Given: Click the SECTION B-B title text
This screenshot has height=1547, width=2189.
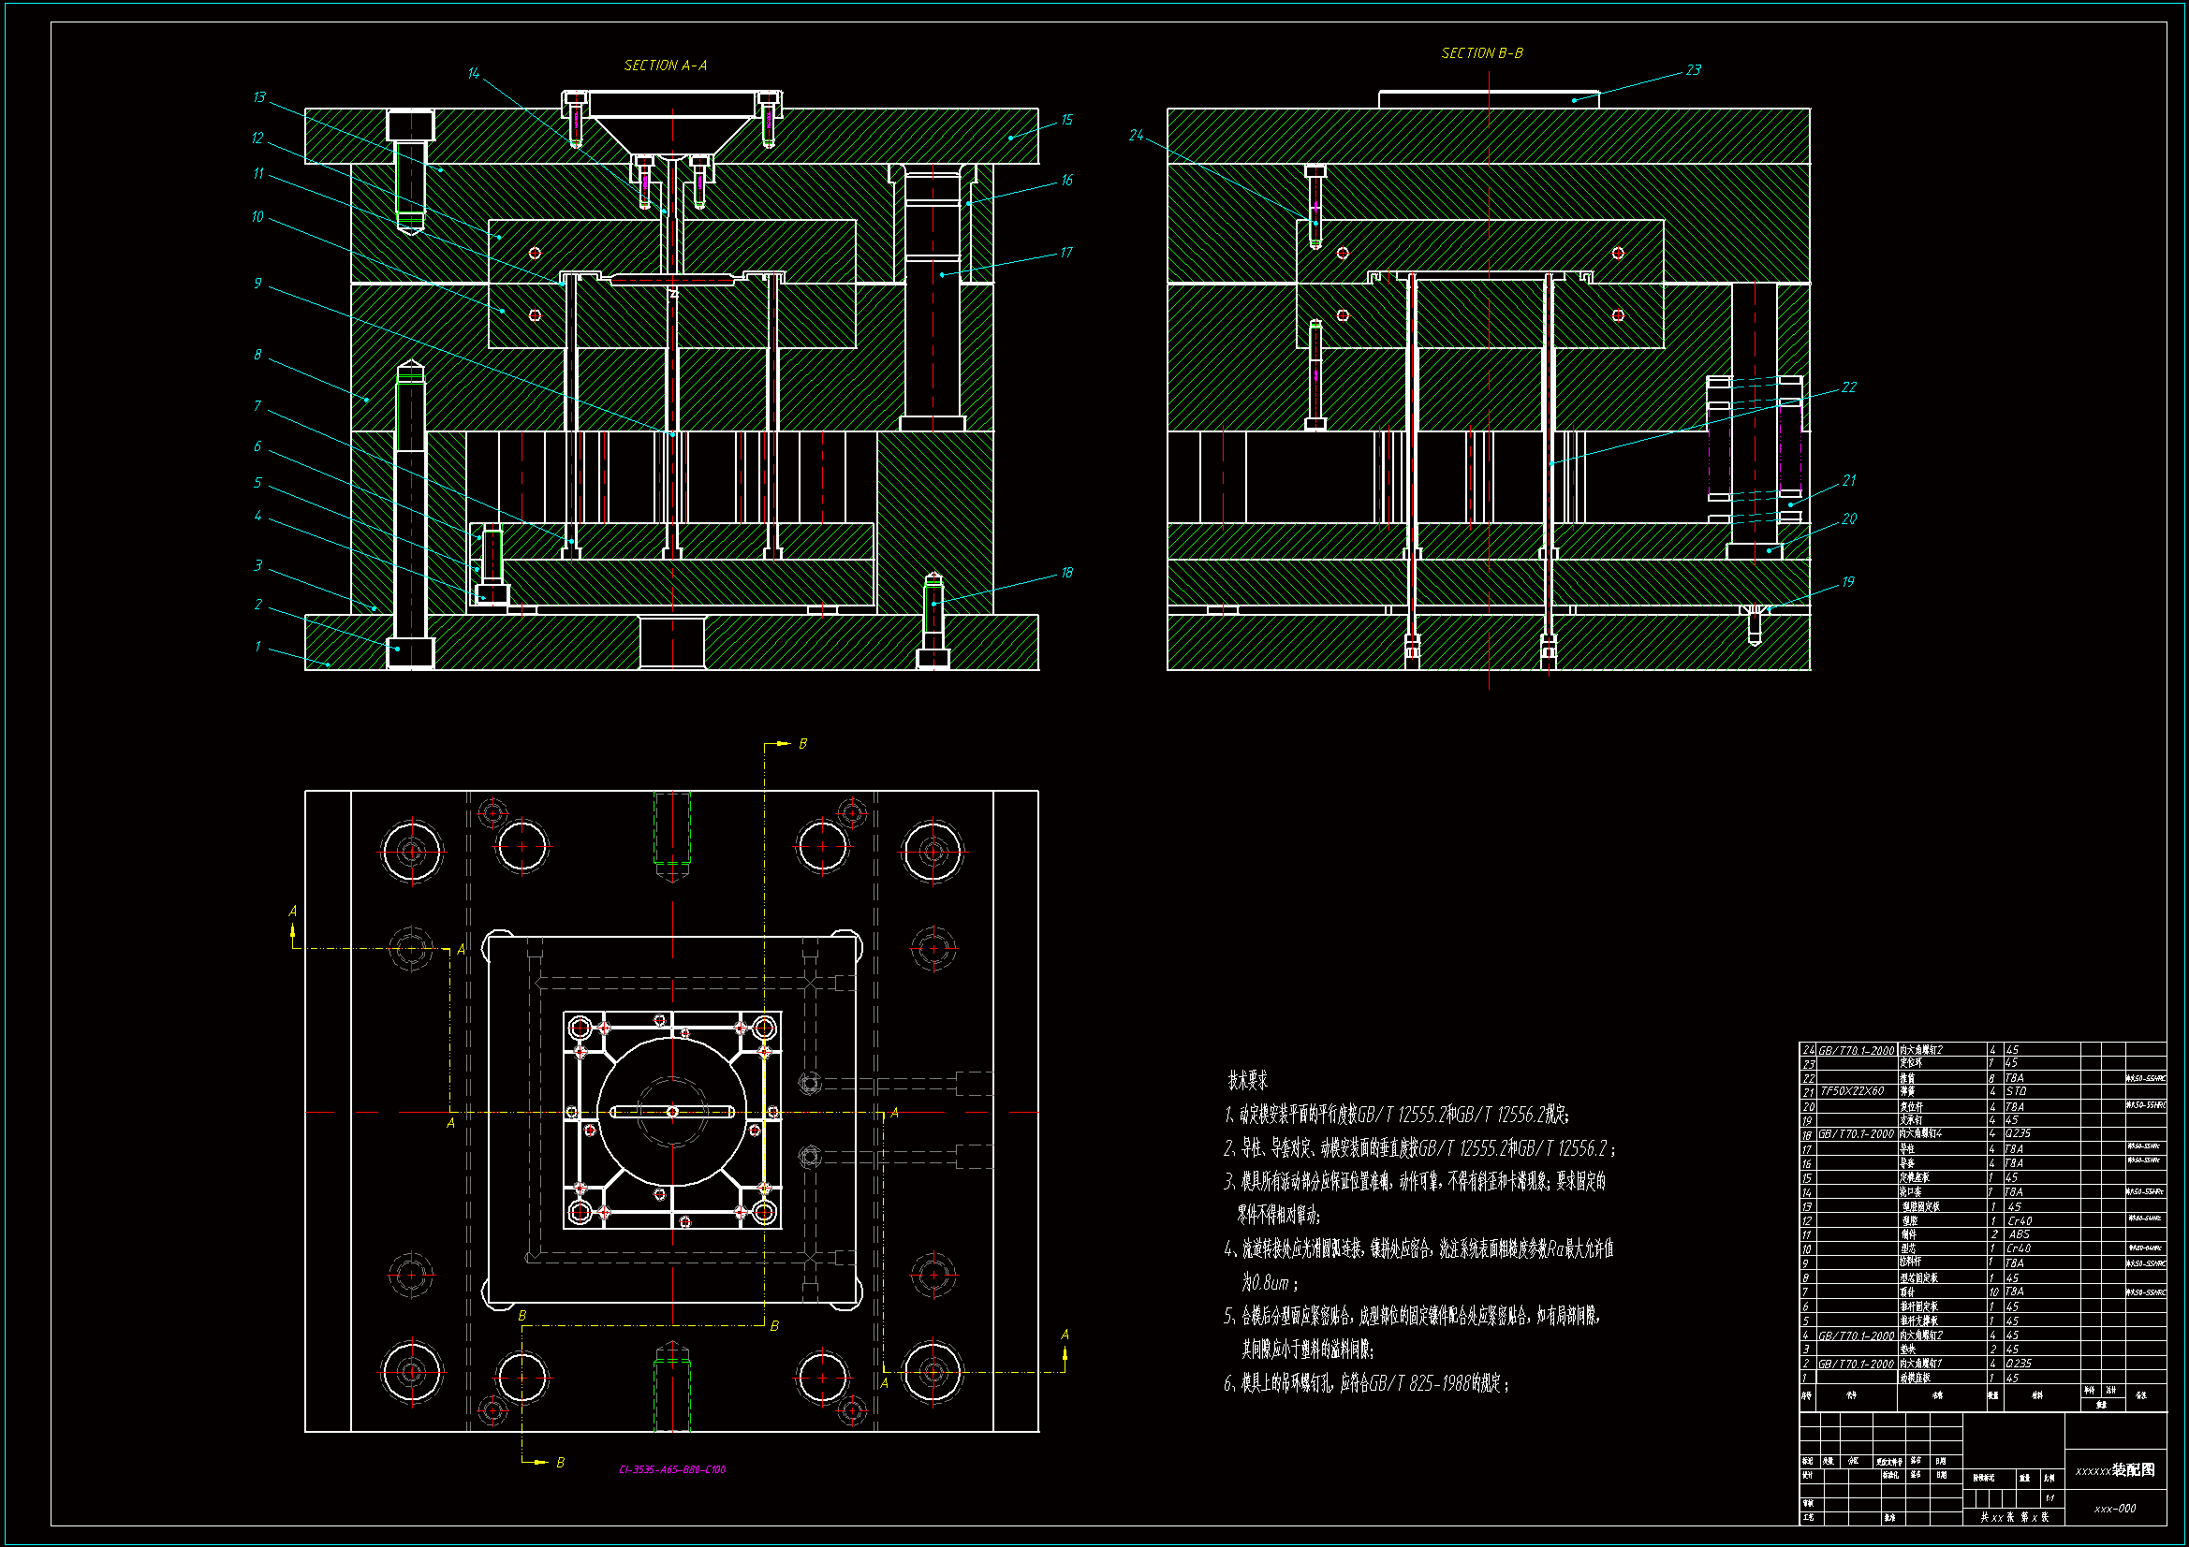Looking at the screenshot, I should [1481, 53].
